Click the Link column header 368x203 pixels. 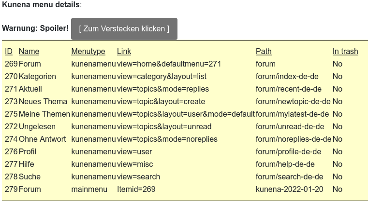point(124,51)
